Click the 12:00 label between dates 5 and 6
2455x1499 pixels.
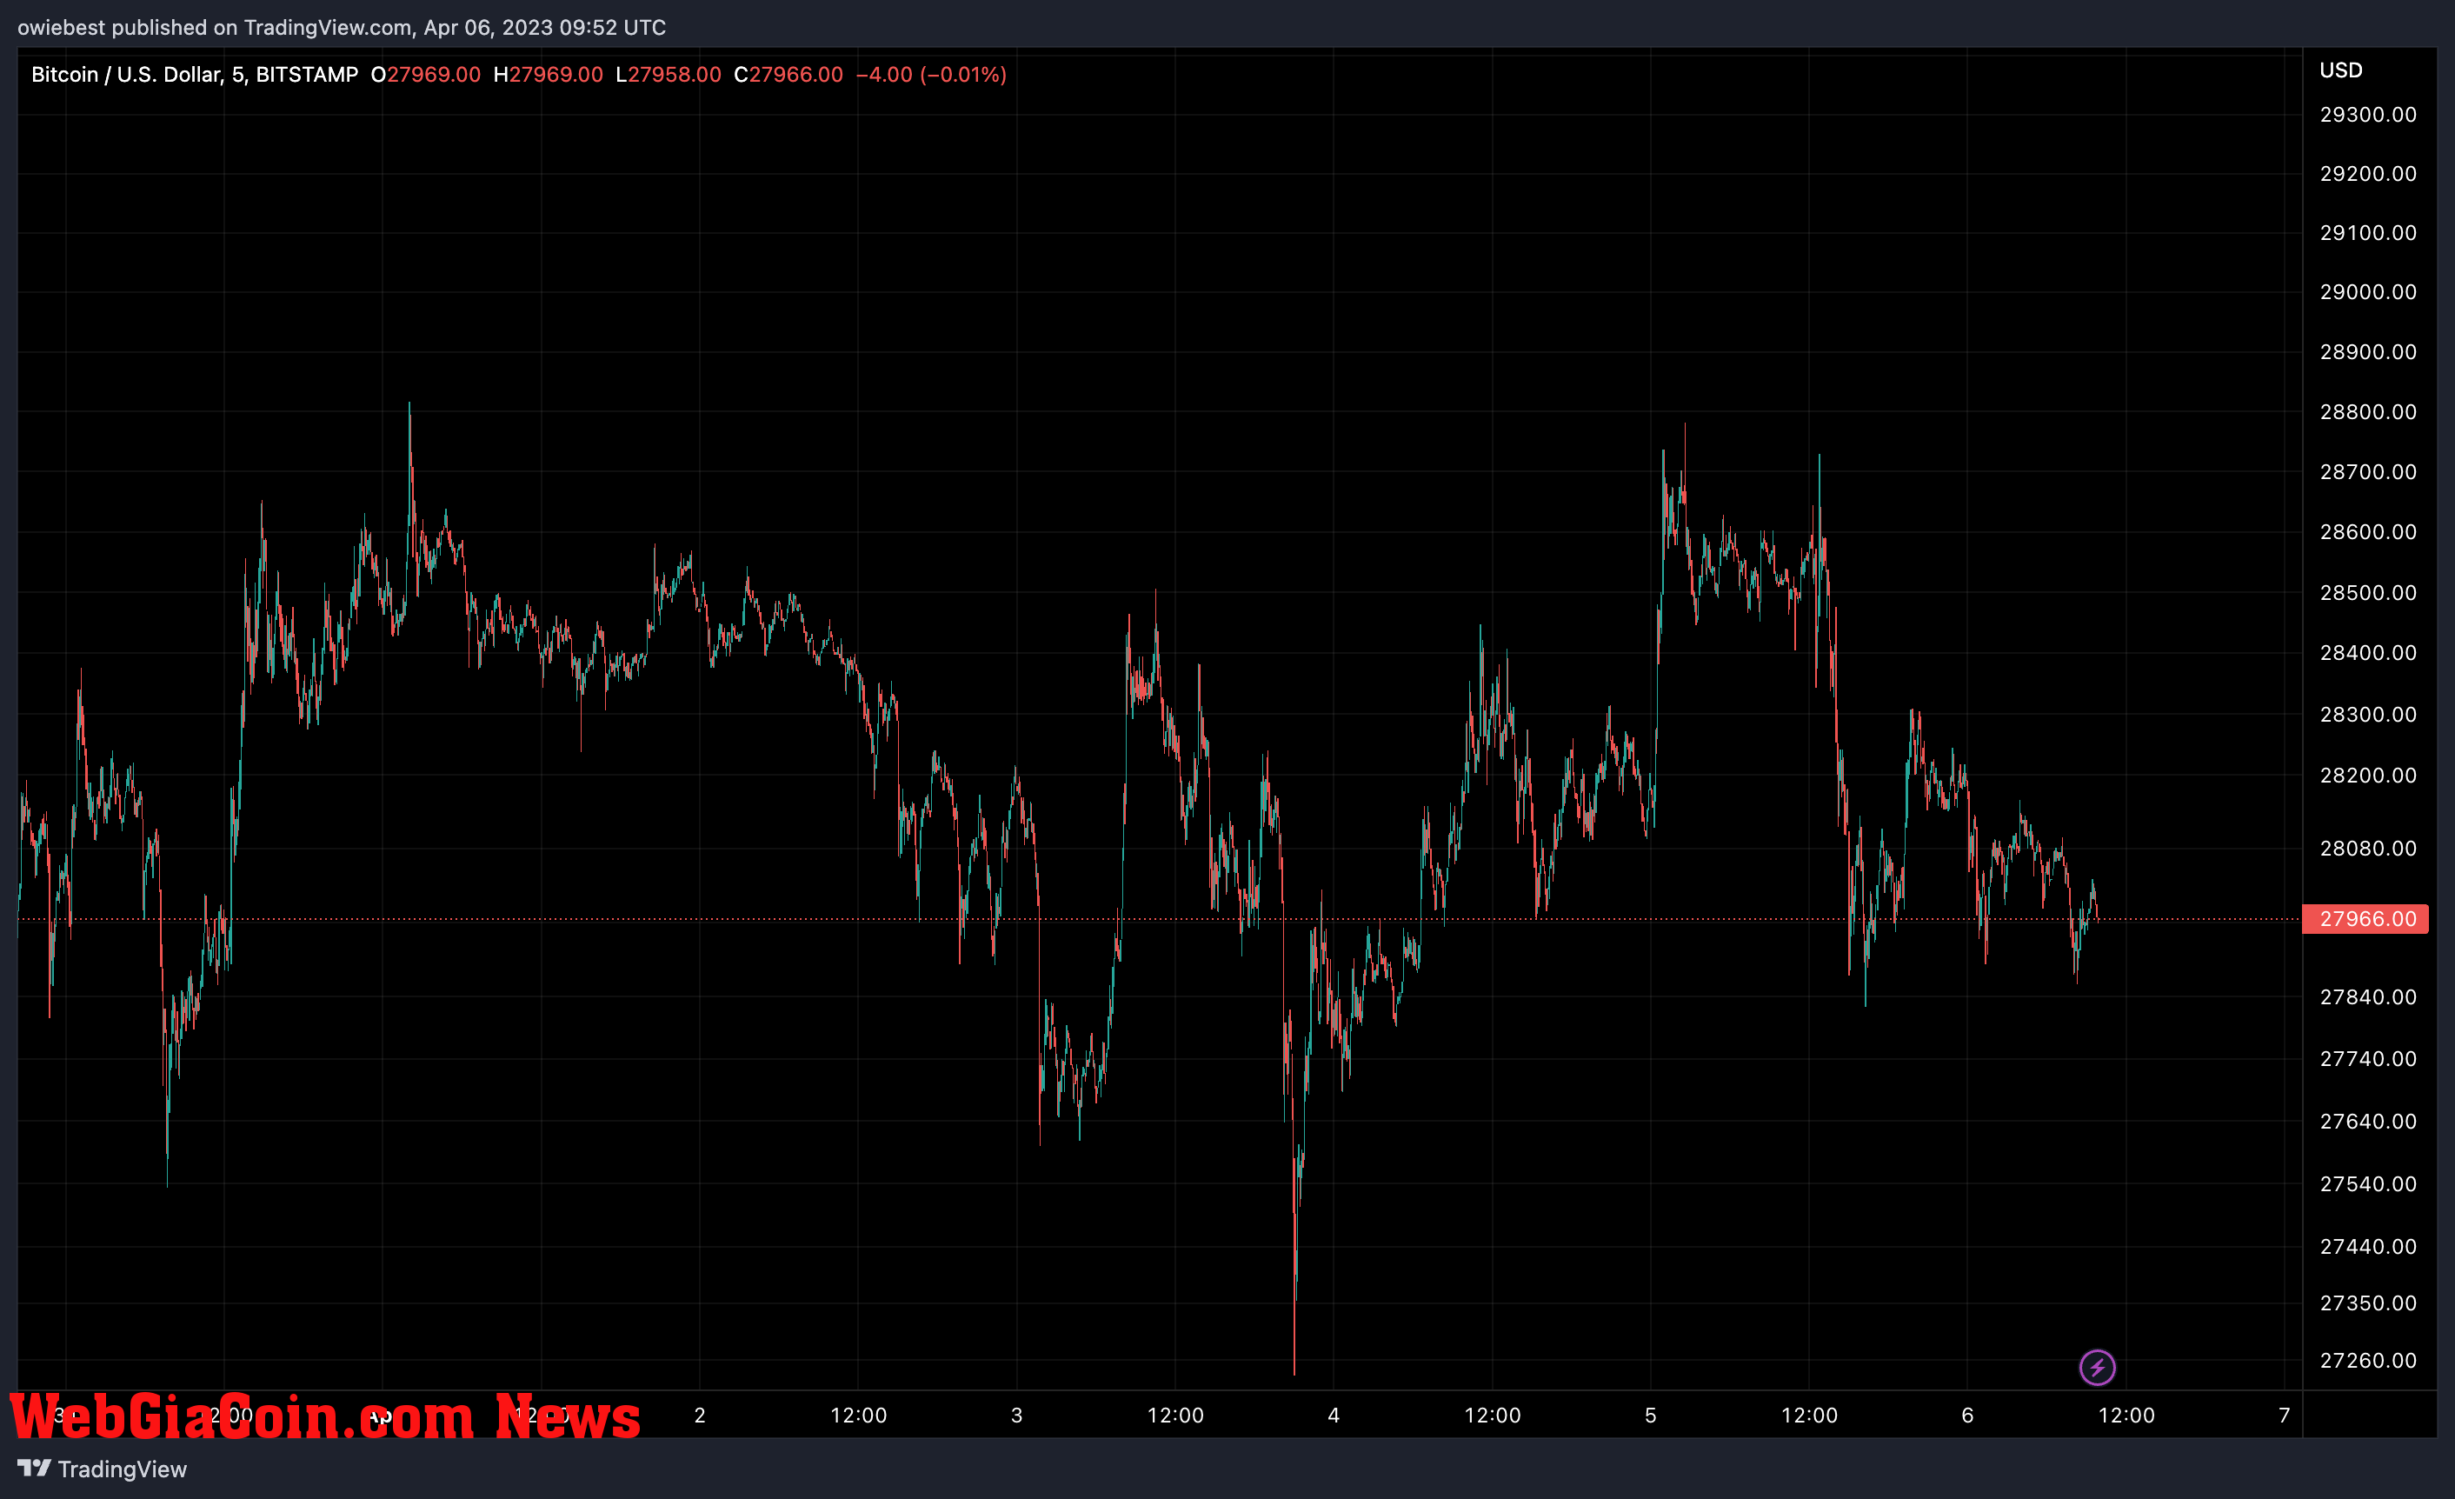[1808, 1416]
